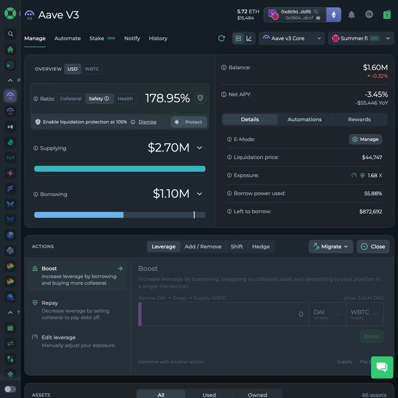
Task: Click the shield icon beside 178.95%
Action: (x=200, y=98)
